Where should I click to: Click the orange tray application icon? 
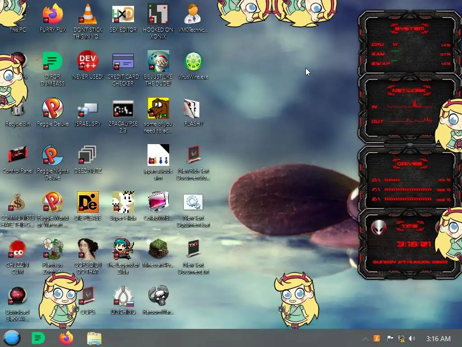pyautogui.click(x=377, y=338)
